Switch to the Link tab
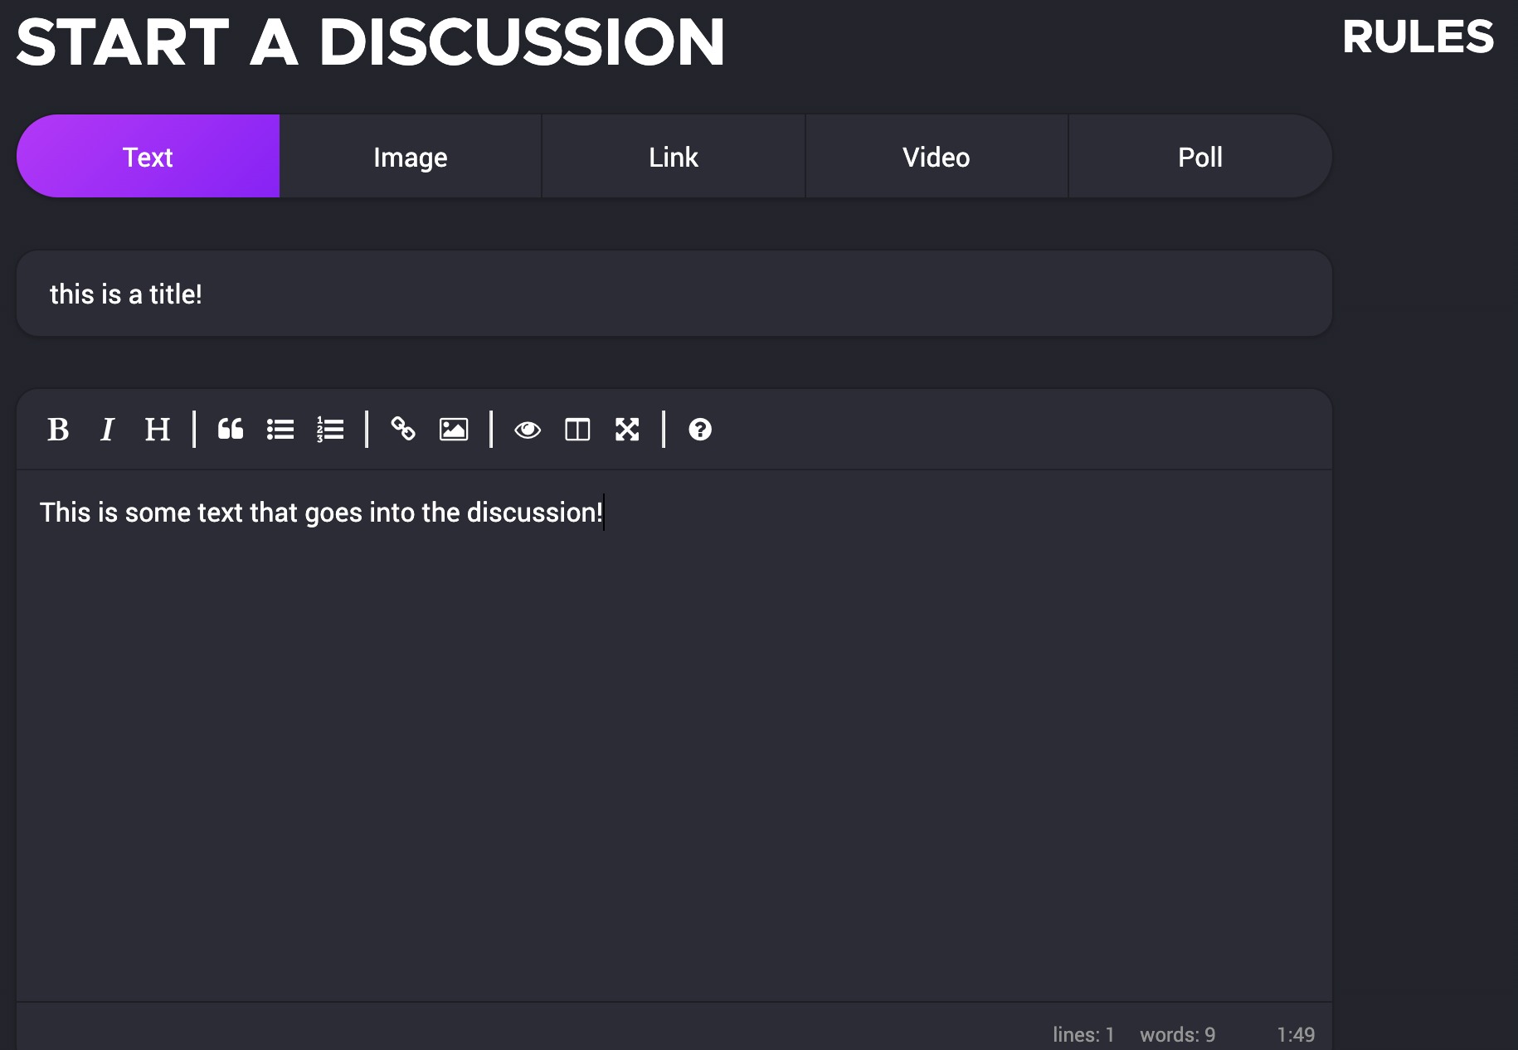Viewport: 1518px width, 1050px height. point(674,157)
